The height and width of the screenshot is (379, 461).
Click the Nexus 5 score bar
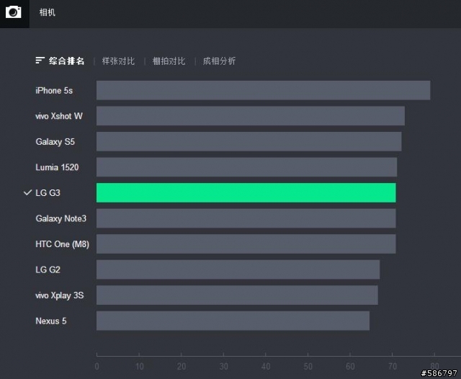tap(233, 321)
